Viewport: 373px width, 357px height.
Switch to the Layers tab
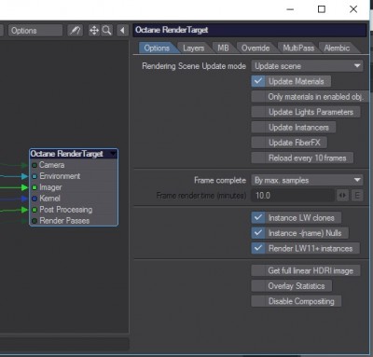tap(193, 48)
